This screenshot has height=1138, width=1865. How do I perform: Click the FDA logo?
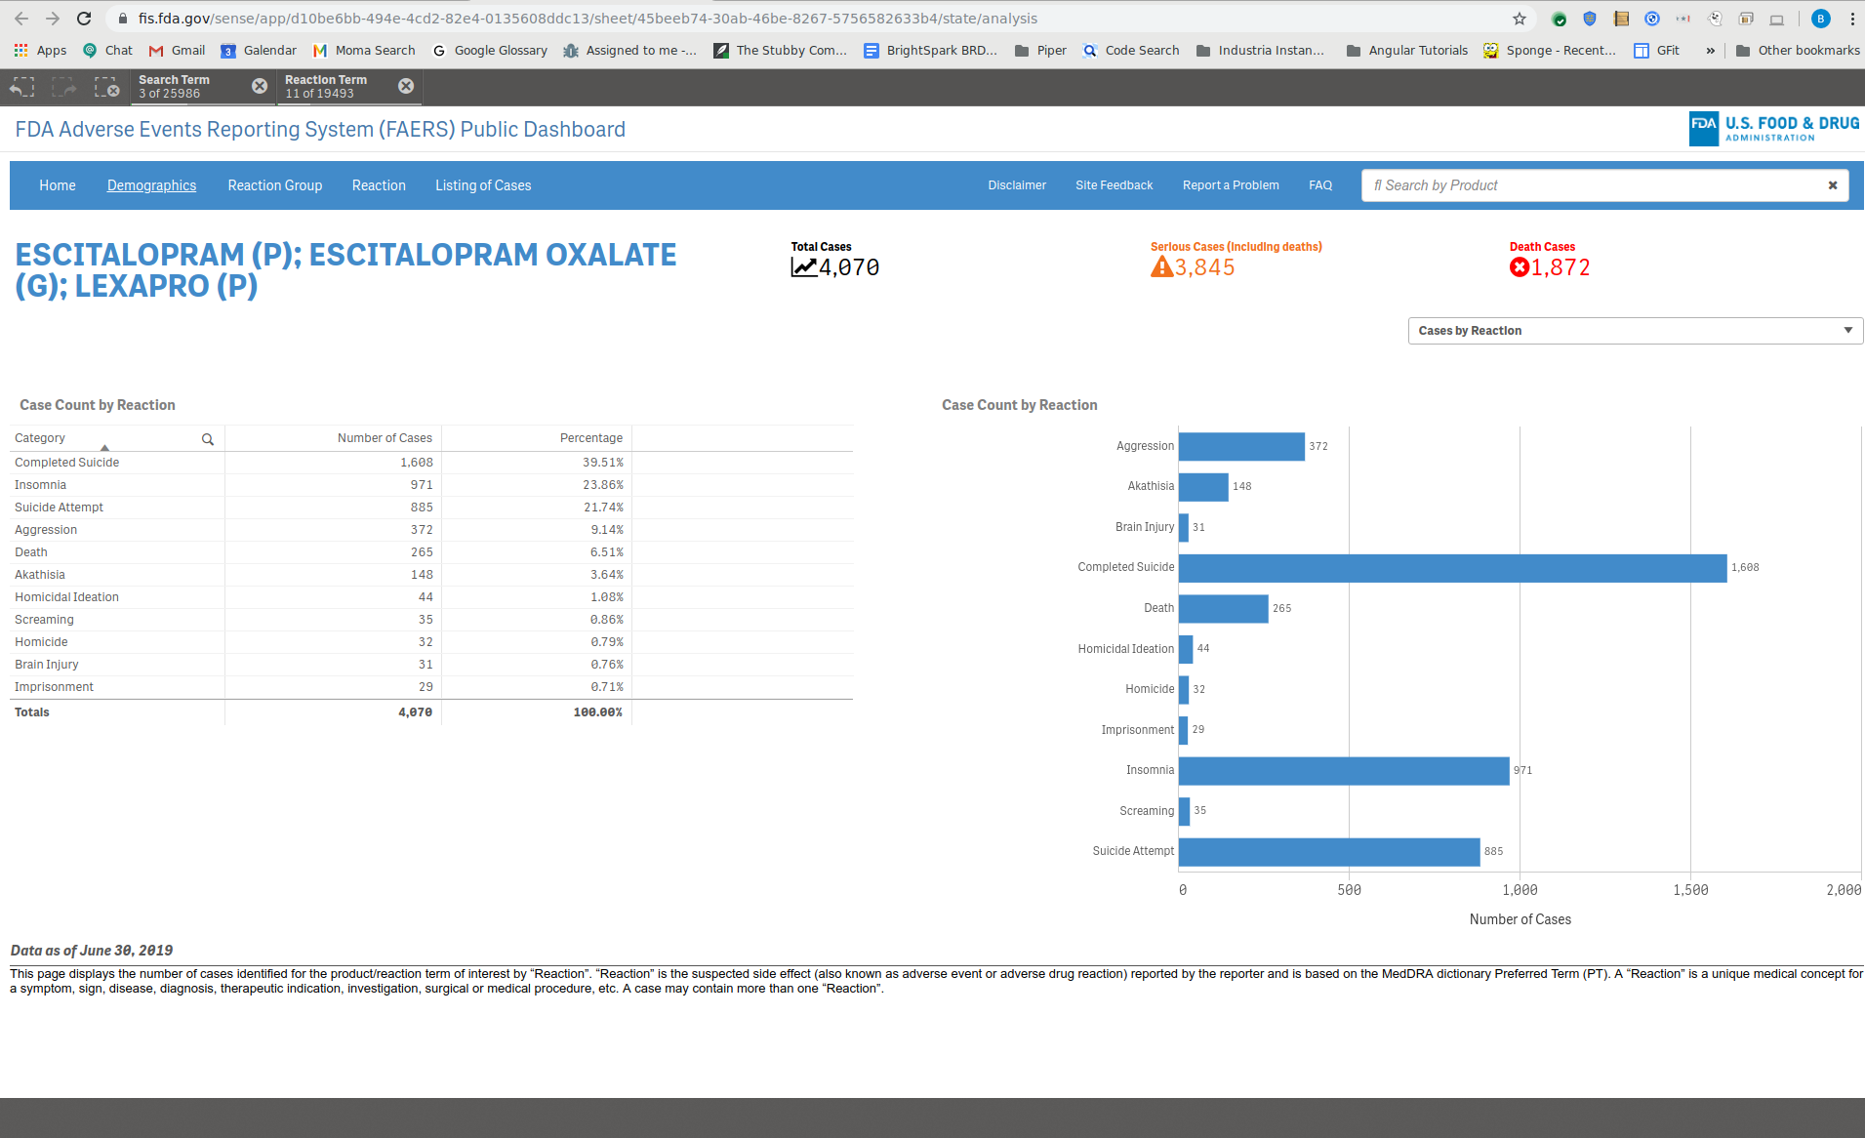click(x=1773, y=128)
